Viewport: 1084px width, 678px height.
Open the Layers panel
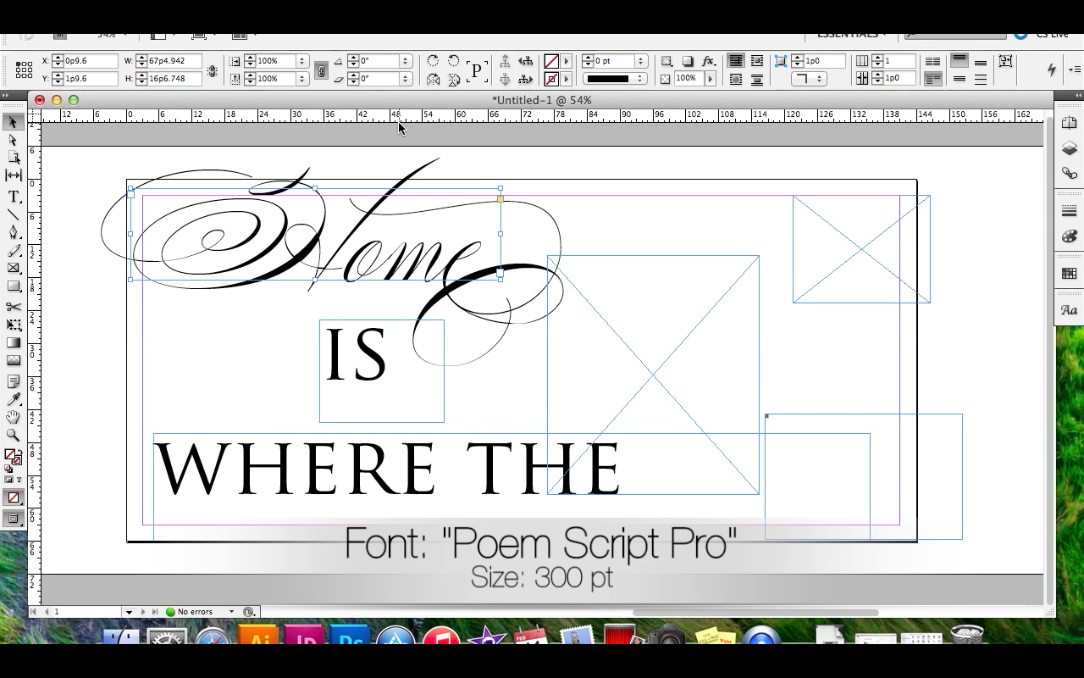click(x=1069, y=148)
